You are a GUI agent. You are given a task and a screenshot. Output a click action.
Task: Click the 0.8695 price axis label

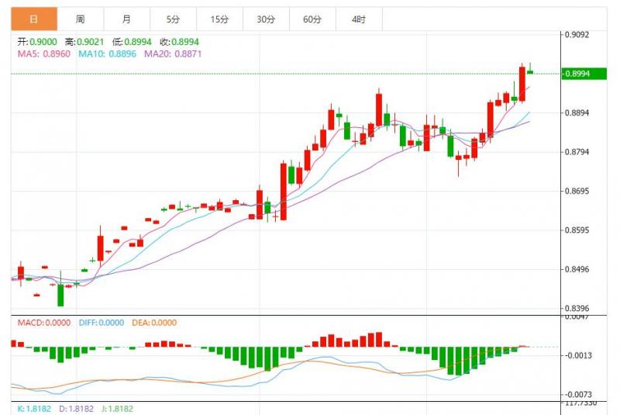pos(577,192)
